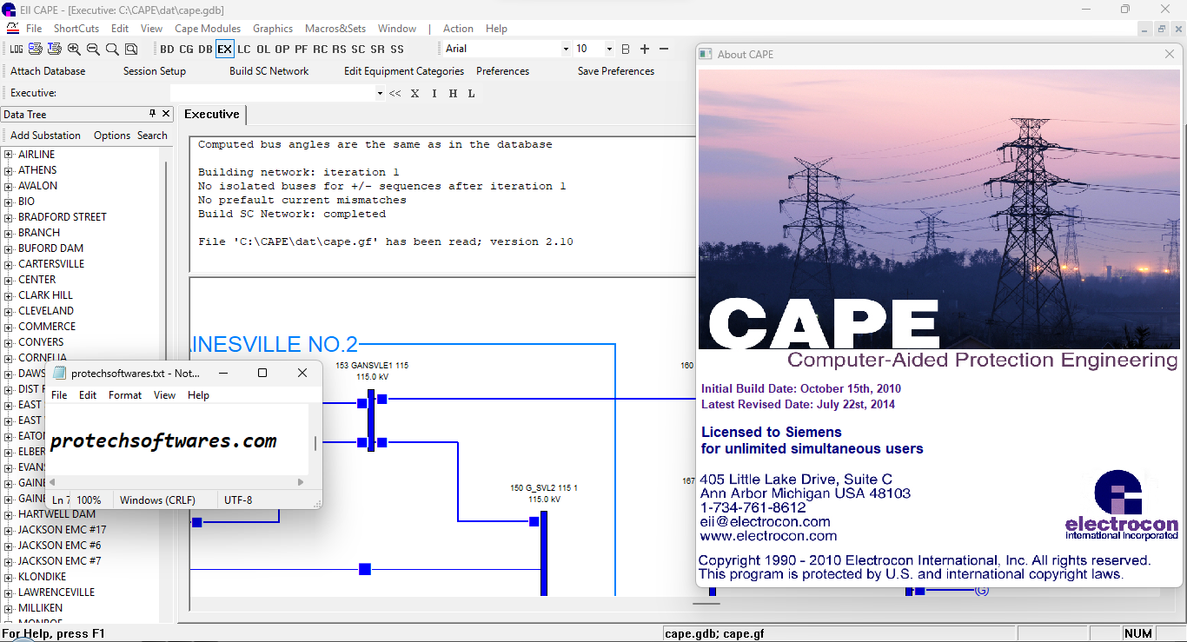This screenshot has width=1187, height=642.
Task: Select JACKSON EMC #17 tree item
Action: tap(63, 530)
